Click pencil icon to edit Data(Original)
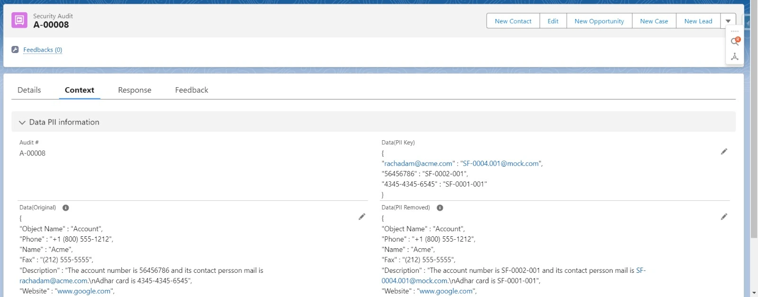The height and width of the screenshot is (297, 758). coord(362,216)
